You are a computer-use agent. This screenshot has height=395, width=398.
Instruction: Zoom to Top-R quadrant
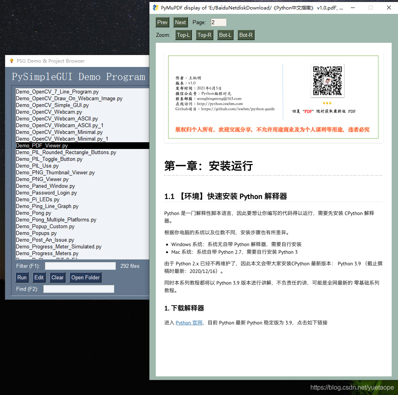pyautogui.click(x=204, y=35)
